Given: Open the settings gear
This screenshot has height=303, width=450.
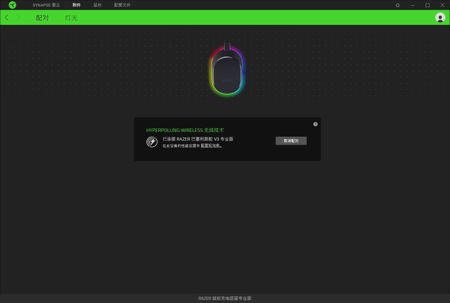Looking at the screenshot, I should [398, 5].
